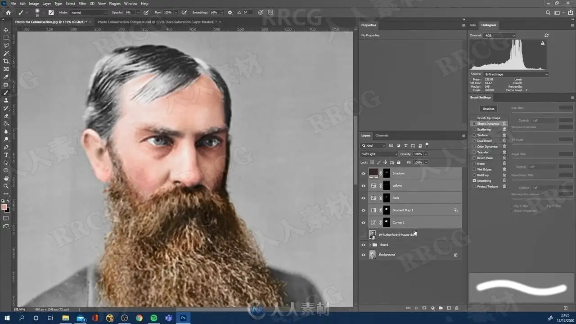Click the foreground color swatch
The height and width of the screenshot is (324, 576).
4,207
